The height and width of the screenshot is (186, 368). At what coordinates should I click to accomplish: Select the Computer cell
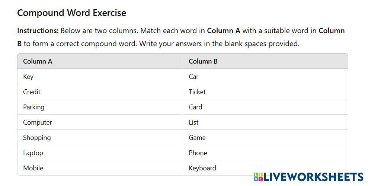click(38, 122)
